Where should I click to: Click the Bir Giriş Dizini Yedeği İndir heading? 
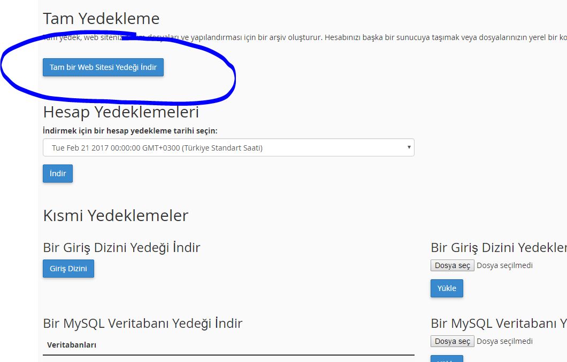(x=121, y=248)
